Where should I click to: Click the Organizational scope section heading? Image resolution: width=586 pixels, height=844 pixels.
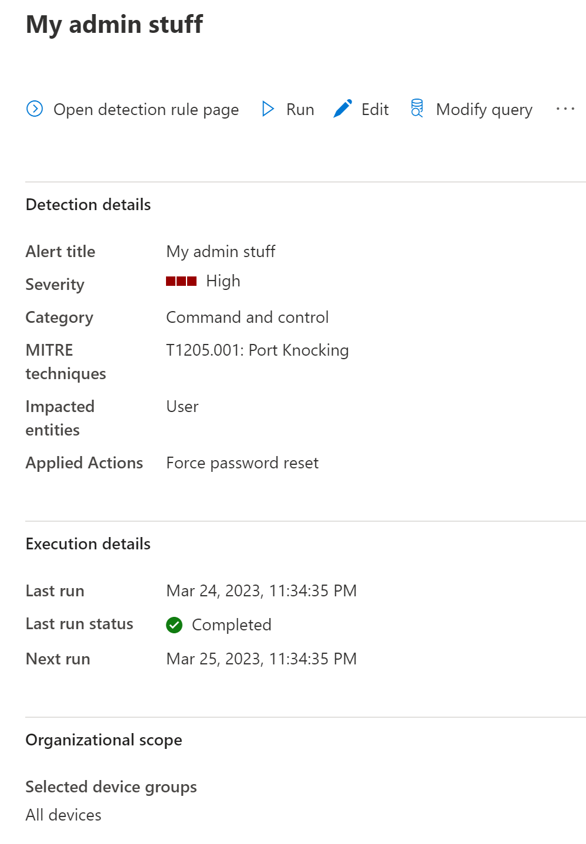(104, 740)
